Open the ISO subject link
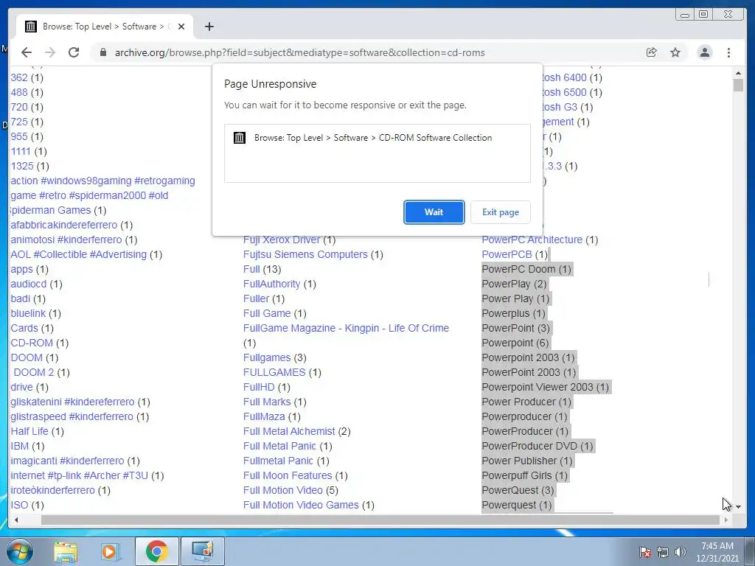 pyautogui.click(x=19, y=505)
